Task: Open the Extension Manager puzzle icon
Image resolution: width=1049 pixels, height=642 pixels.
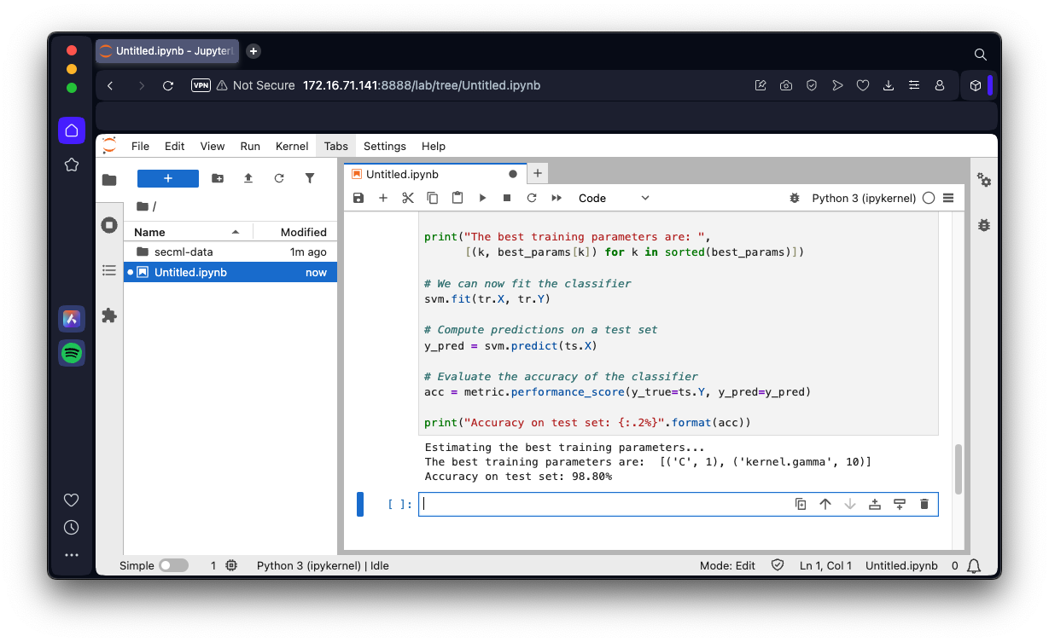Action: point(109,315)
